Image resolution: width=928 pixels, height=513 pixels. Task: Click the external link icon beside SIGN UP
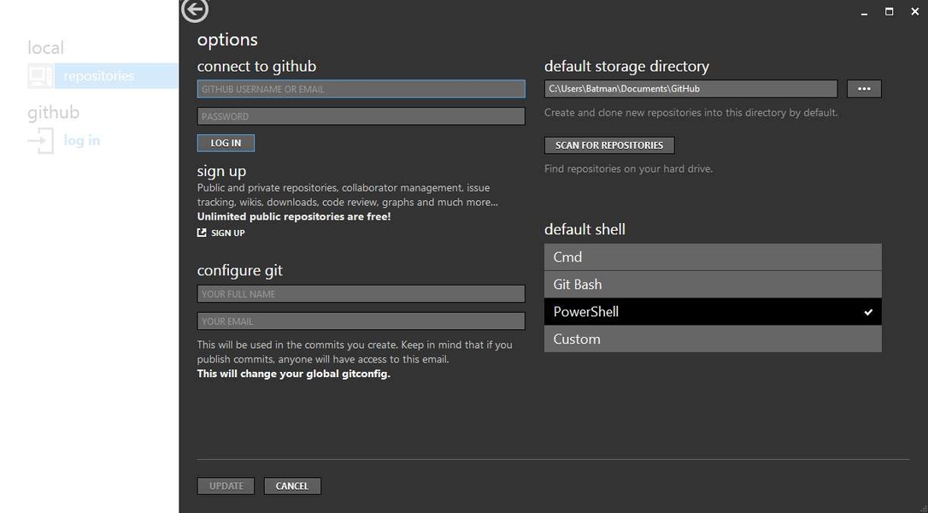tap(202, 233)
